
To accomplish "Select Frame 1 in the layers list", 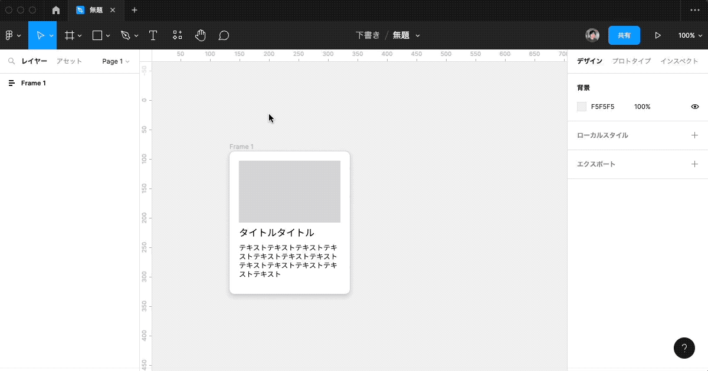I will tap(34, 83).
